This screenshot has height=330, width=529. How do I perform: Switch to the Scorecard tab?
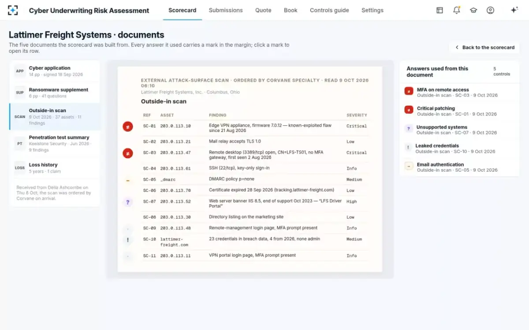(183, 10)
